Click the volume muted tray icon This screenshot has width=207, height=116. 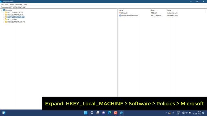(186, 113)
